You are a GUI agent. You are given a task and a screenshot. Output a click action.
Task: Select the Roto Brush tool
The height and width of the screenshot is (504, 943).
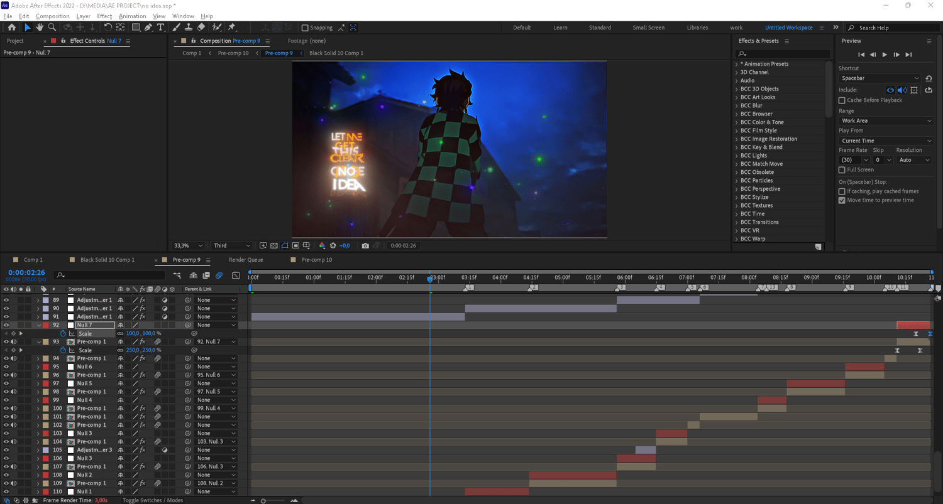pos(217,28)
